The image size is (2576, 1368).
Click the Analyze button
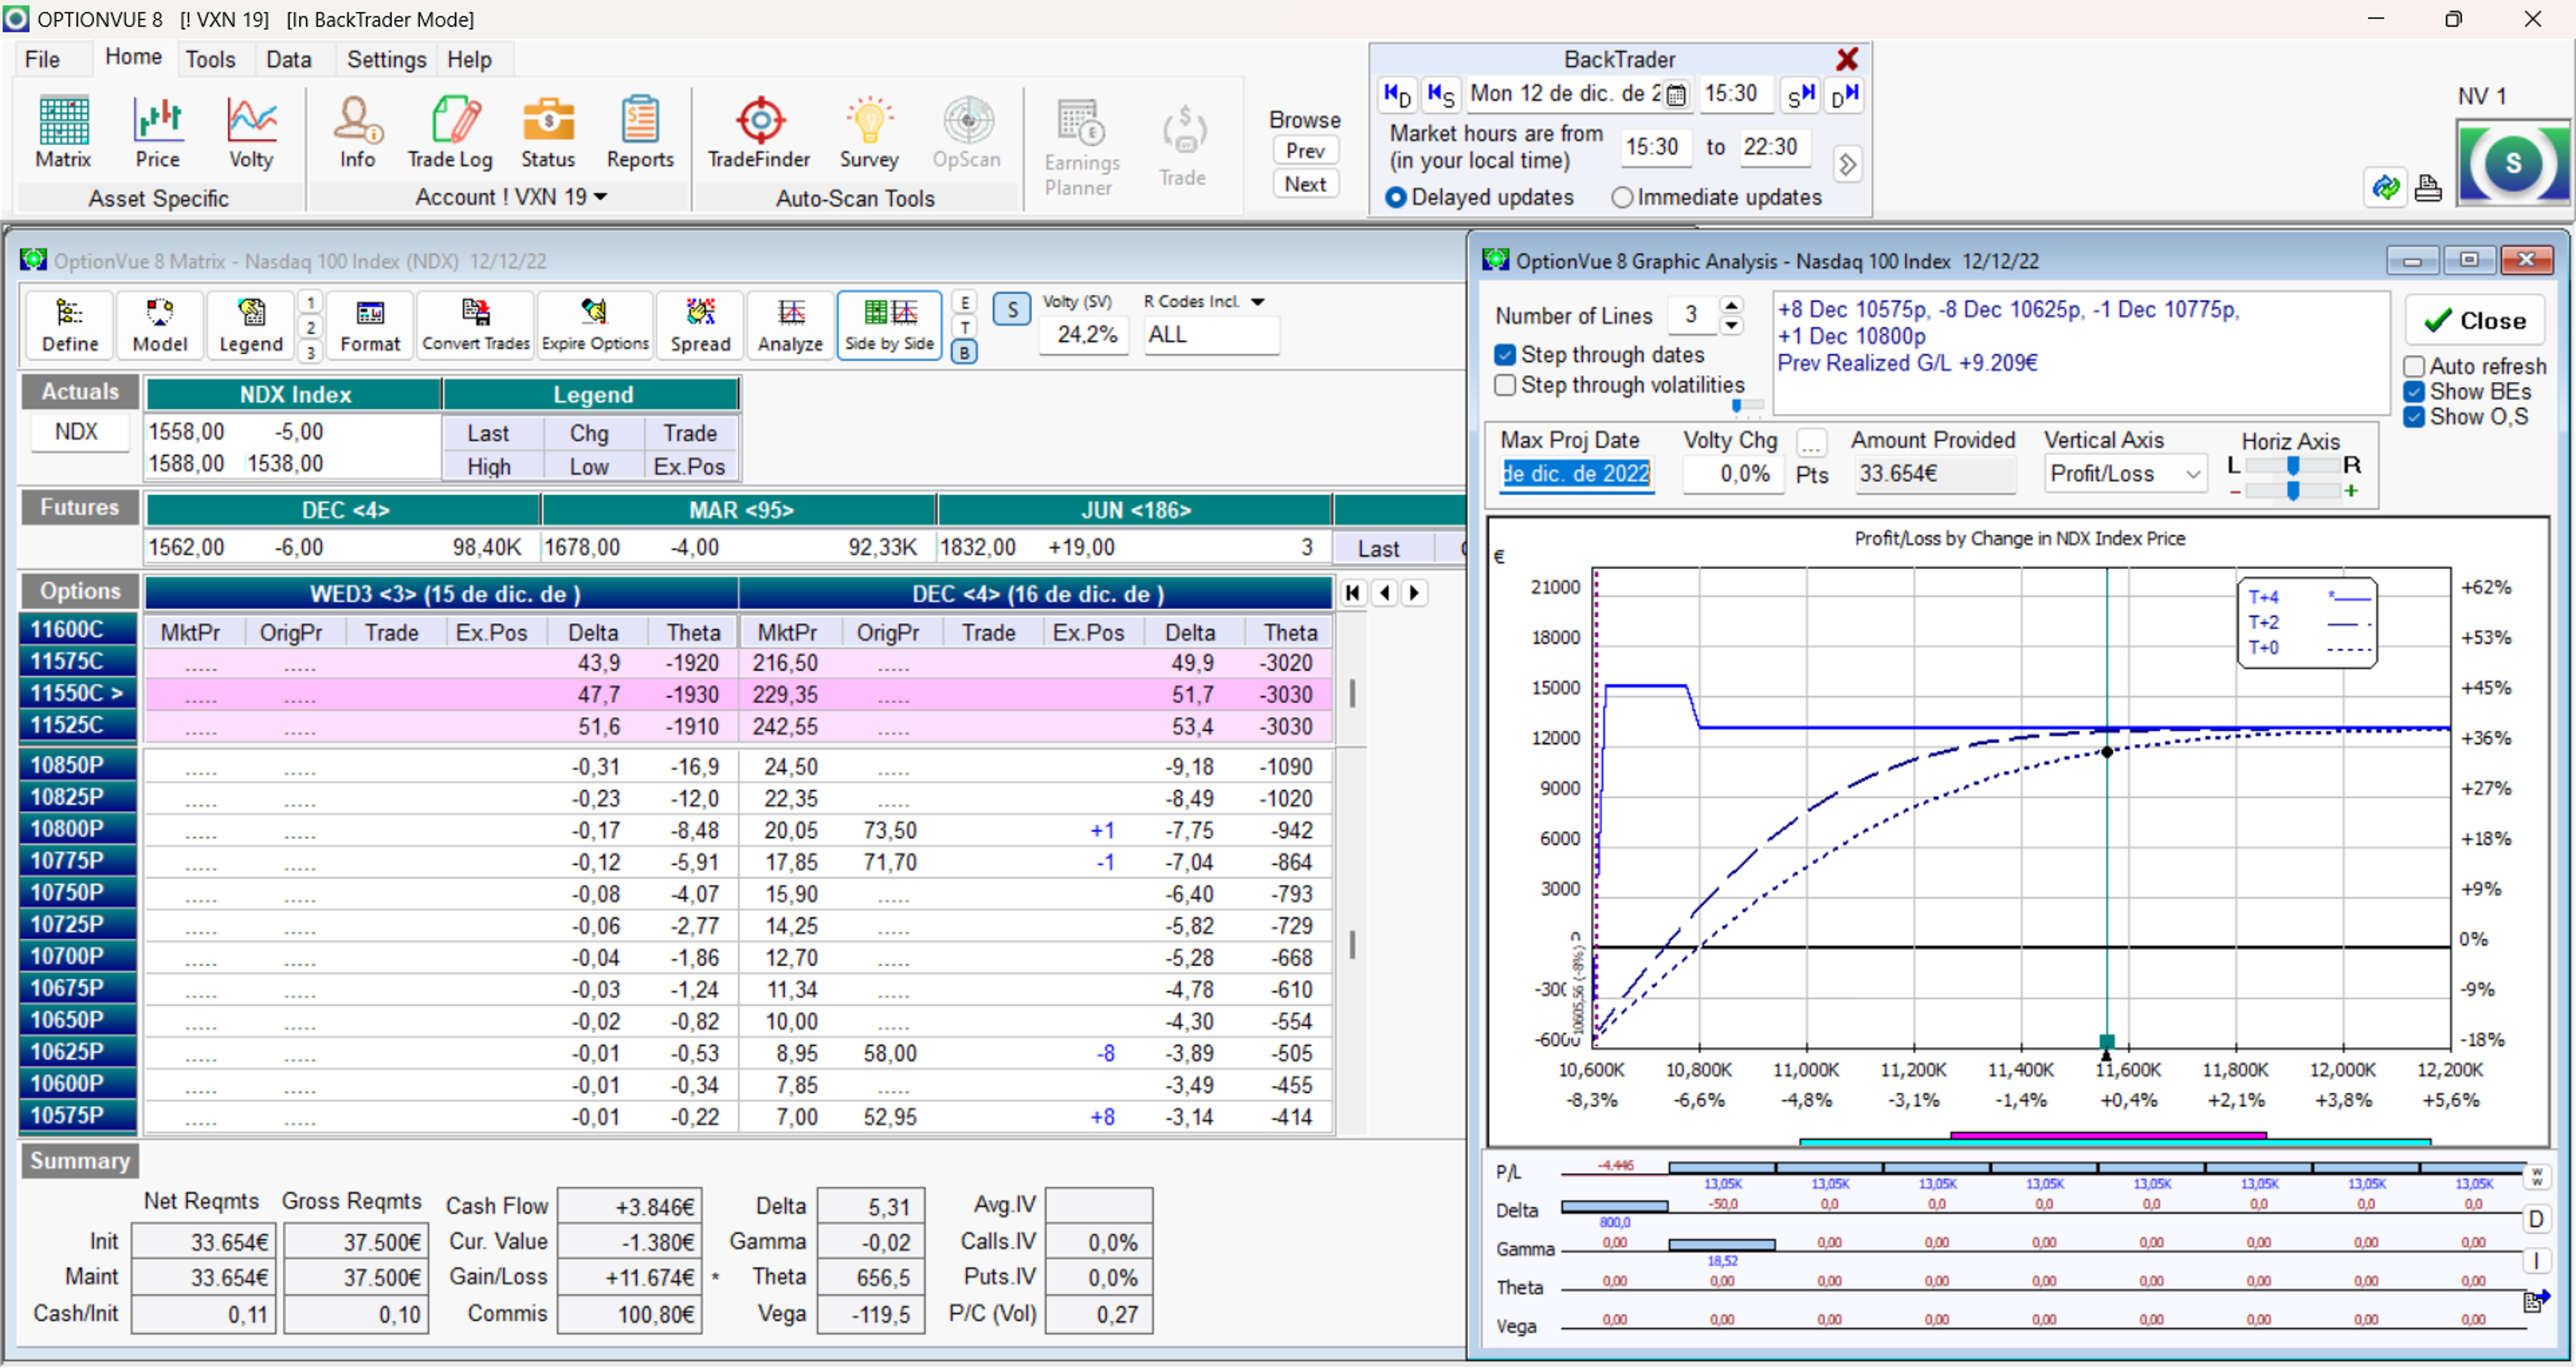tap(790, 325)
